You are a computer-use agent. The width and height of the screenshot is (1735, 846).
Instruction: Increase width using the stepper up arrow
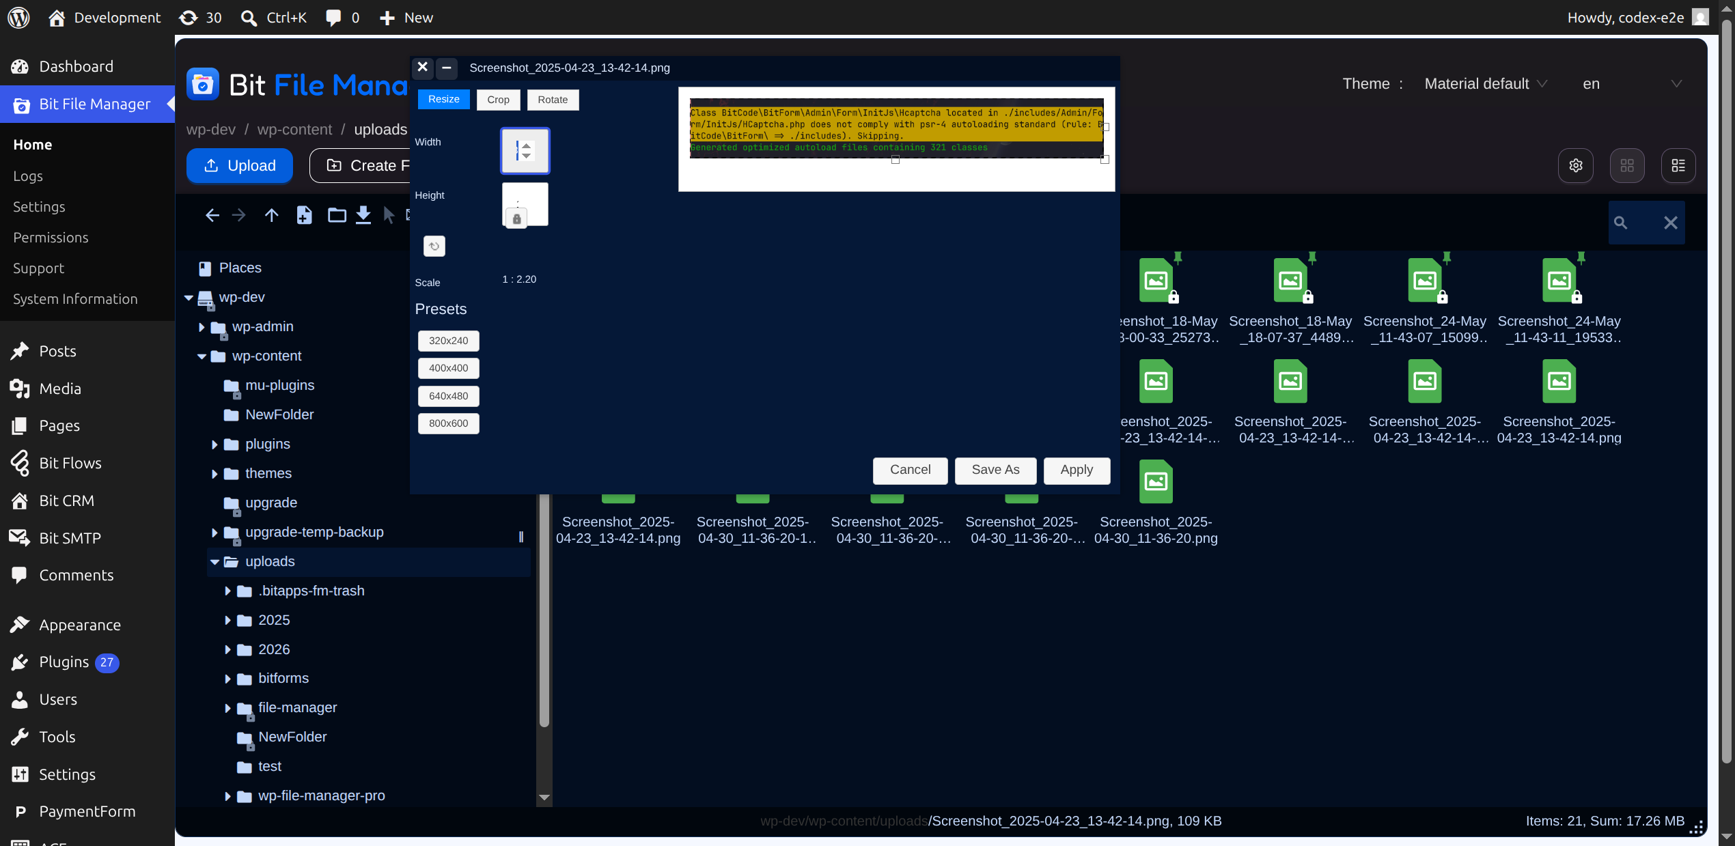[526, 145]
